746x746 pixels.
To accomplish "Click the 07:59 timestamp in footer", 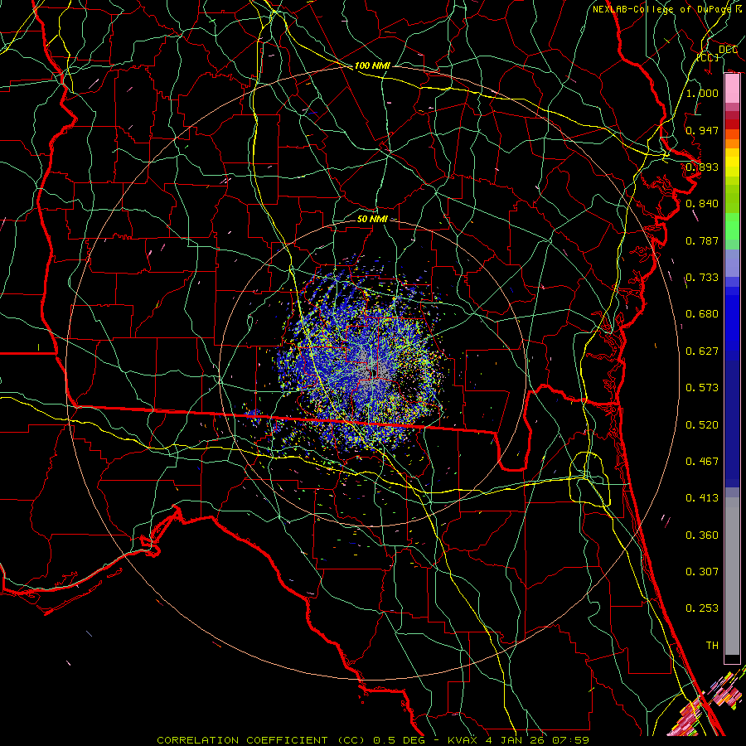I will 570,740.
